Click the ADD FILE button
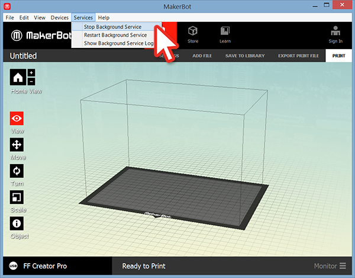The height and width of the screenshot is (278, 355). coord(202,56)
